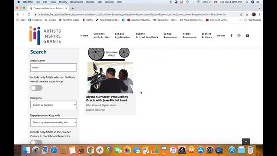Open the Bookmarks menu in the menu bar
The image size is (277, 156).
[77, 2]
